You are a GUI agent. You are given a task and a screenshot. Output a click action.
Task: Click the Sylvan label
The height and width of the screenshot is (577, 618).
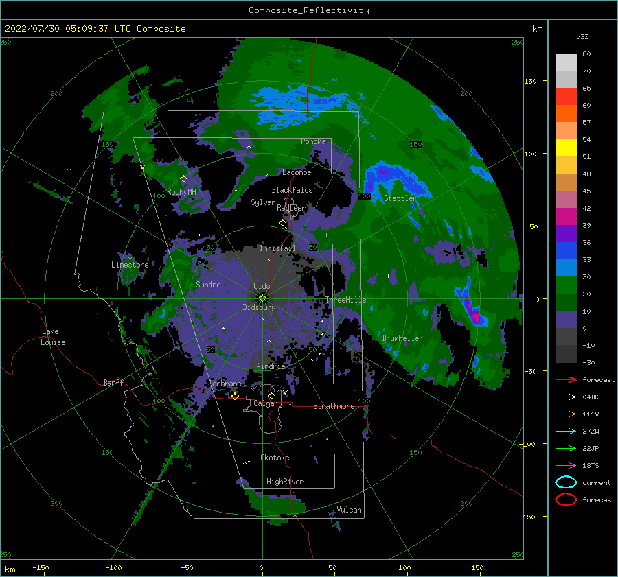(x=263, y=202)
